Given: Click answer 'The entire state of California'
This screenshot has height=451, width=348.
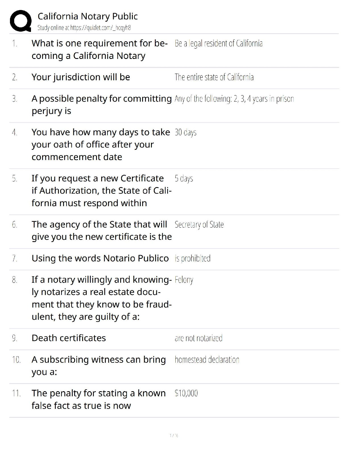Looking at the screenshot, I should click(214, 77).
